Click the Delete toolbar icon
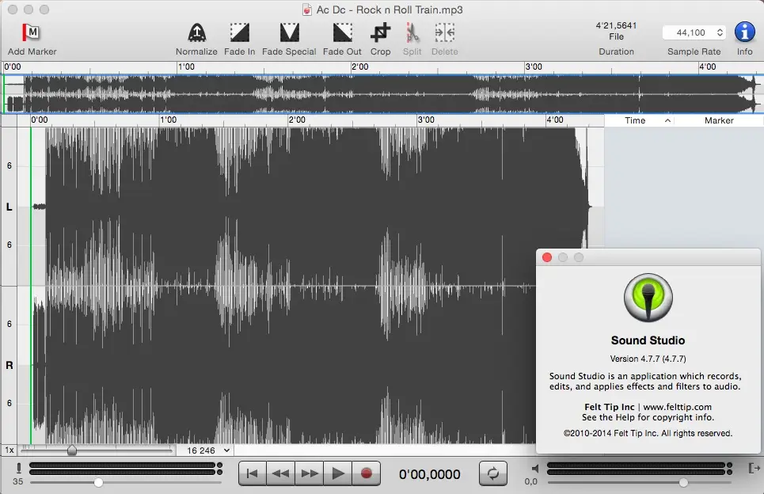This screenshot has width=764, height=494. pyautogui.click(x=444, y=32)
